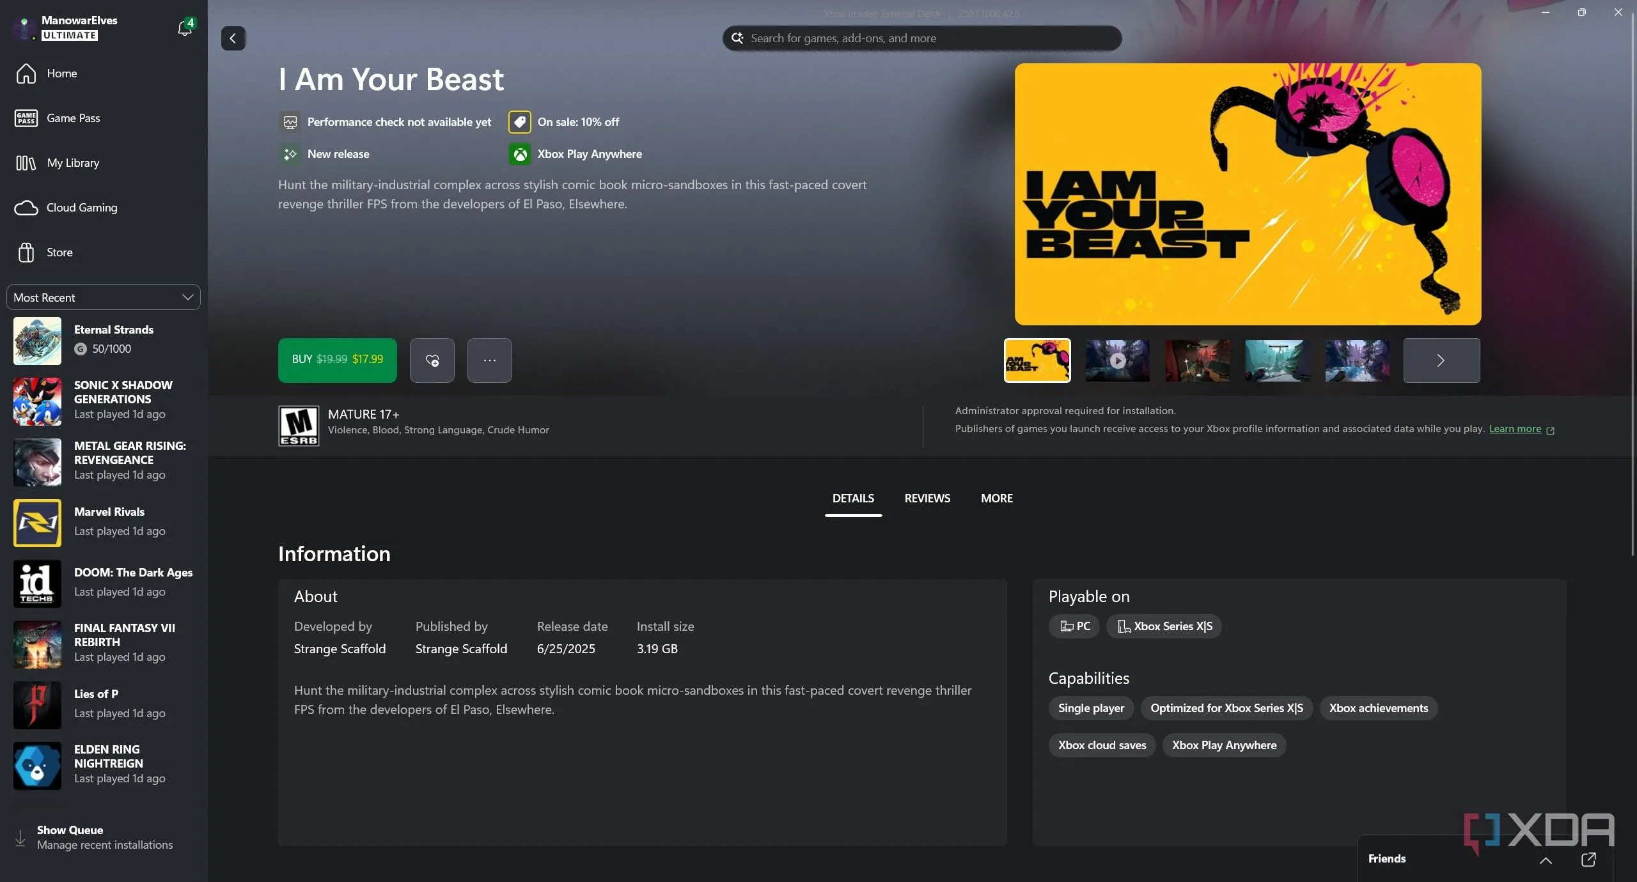Screen dimensions: 1637x882
Task: Open Elden Ring Nightreign icon
Action: (37, 766)
